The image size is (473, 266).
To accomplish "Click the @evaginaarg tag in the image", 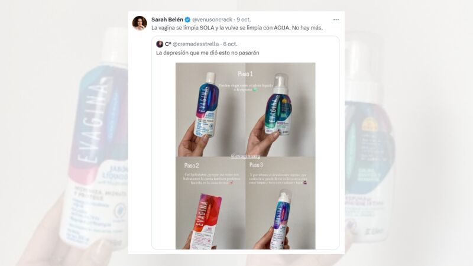I will (x=245, y=156).
